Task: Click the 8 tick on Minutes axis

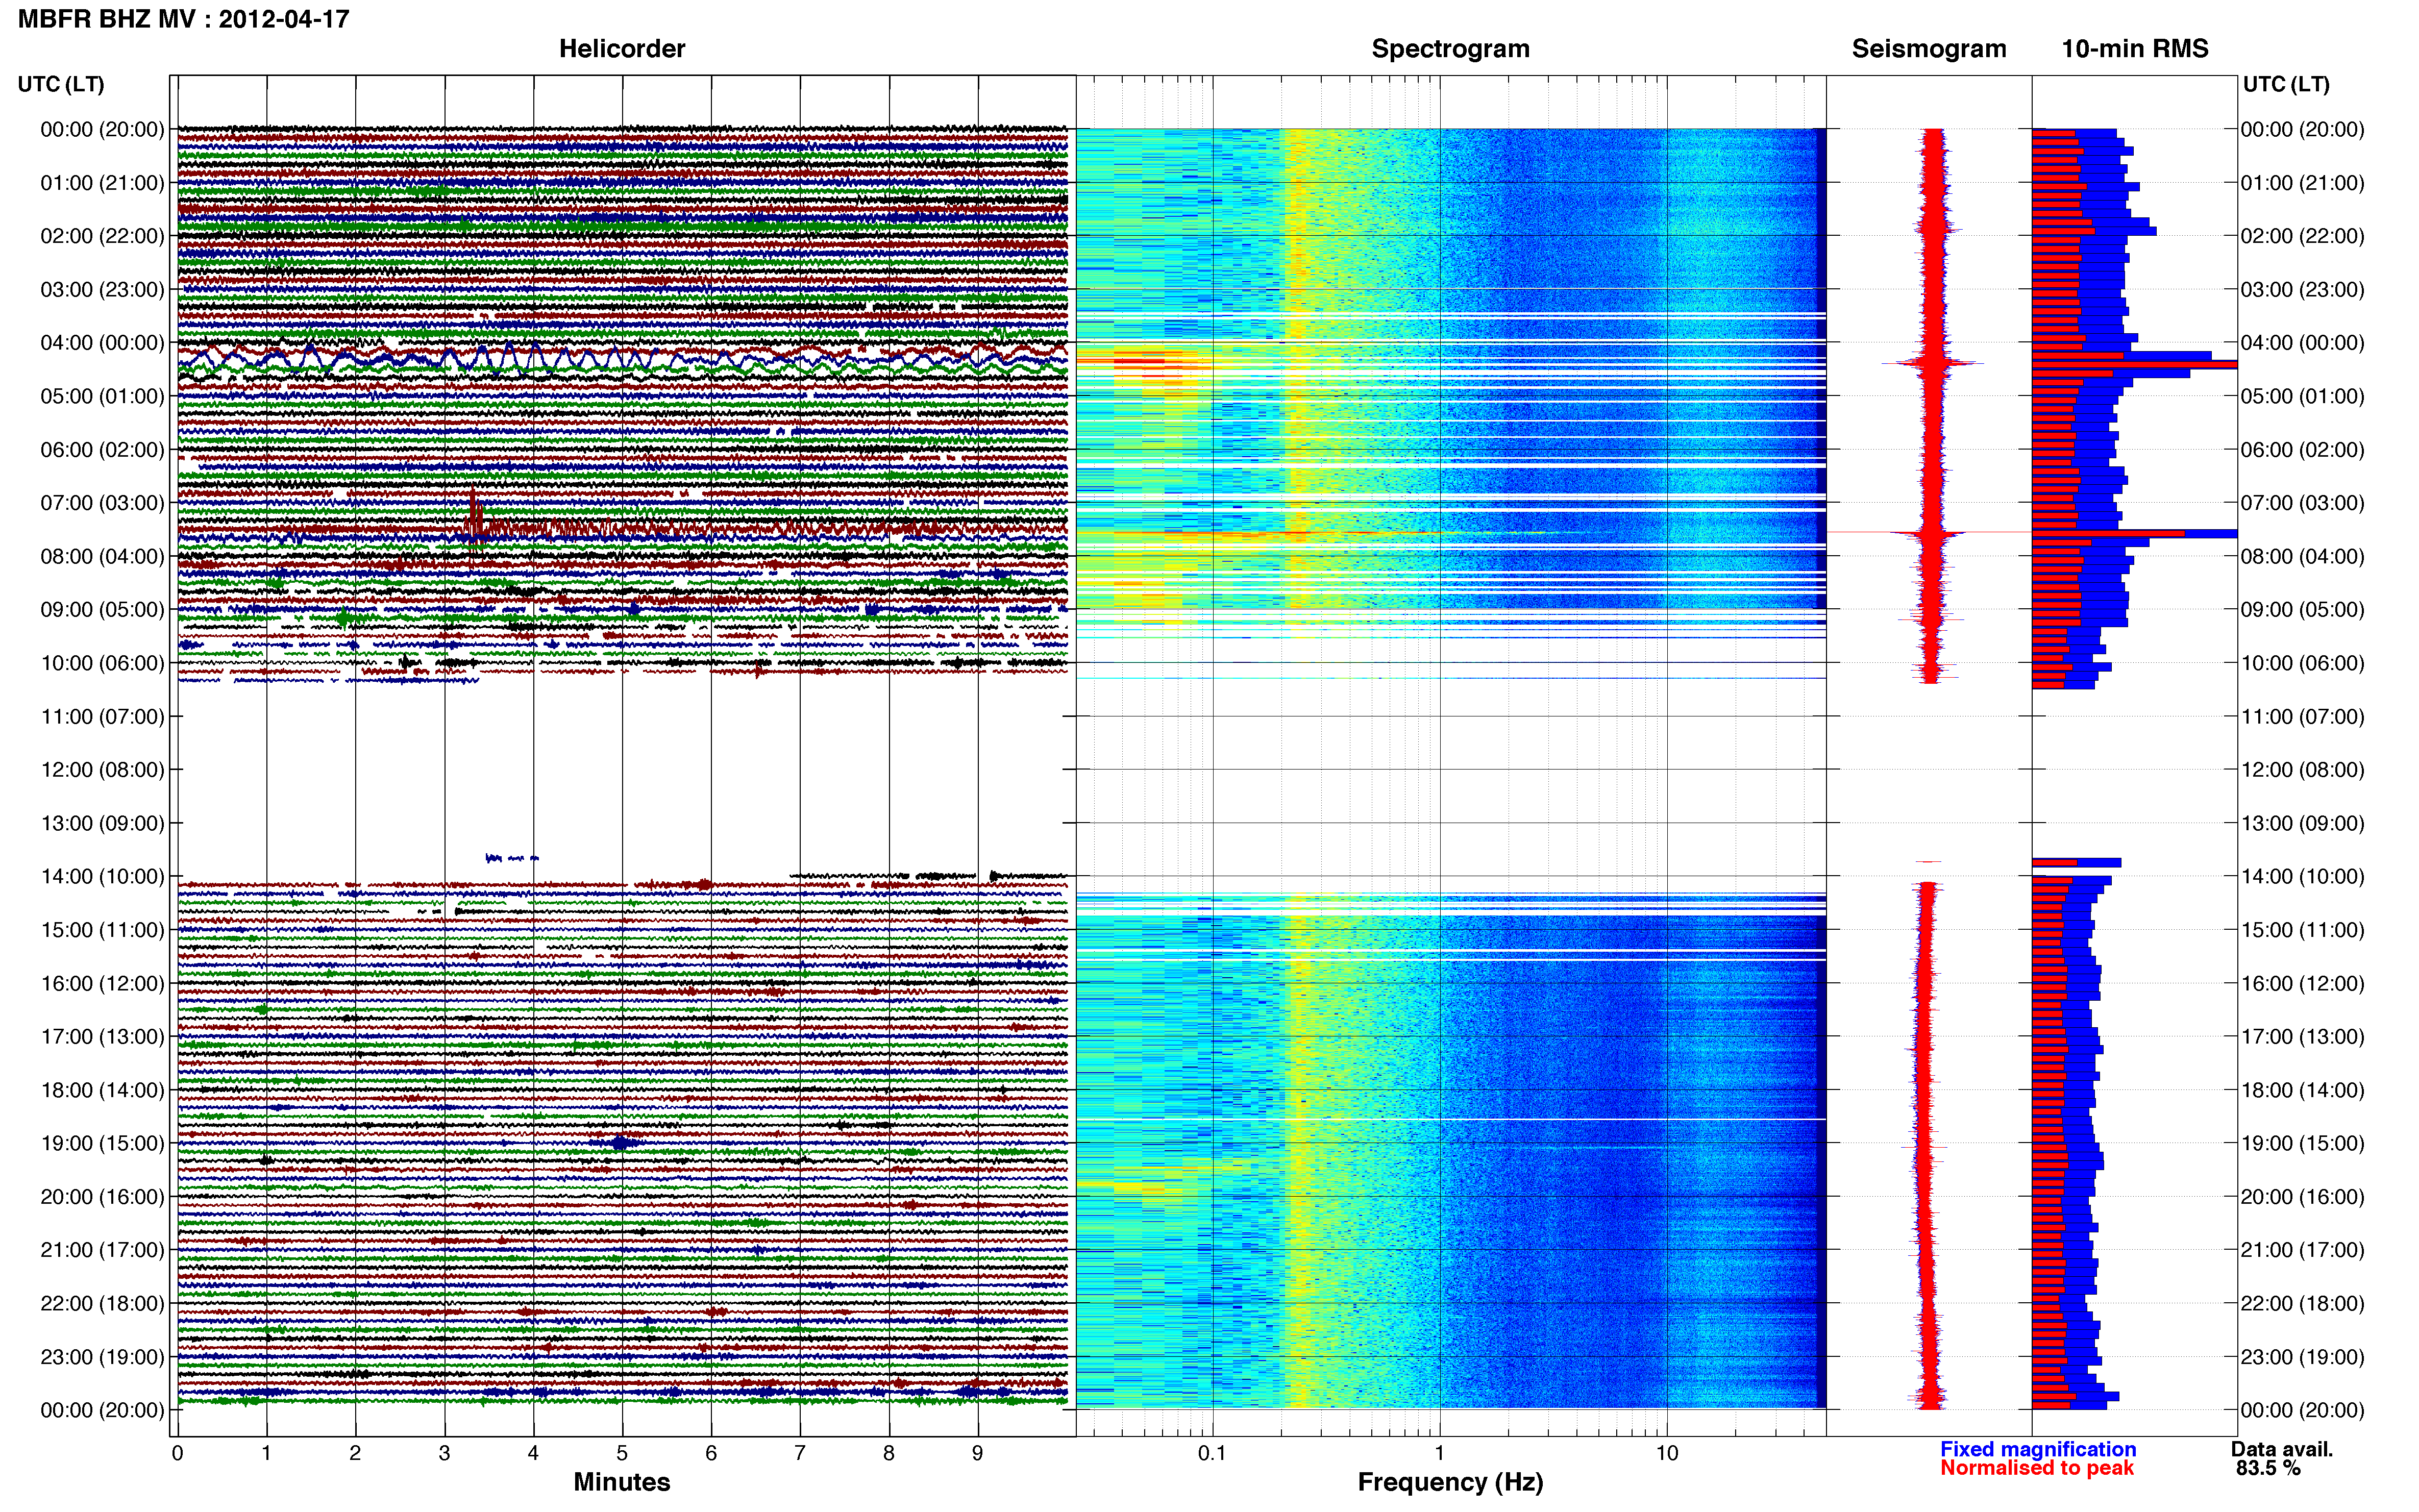Action: pos(889,1454)
